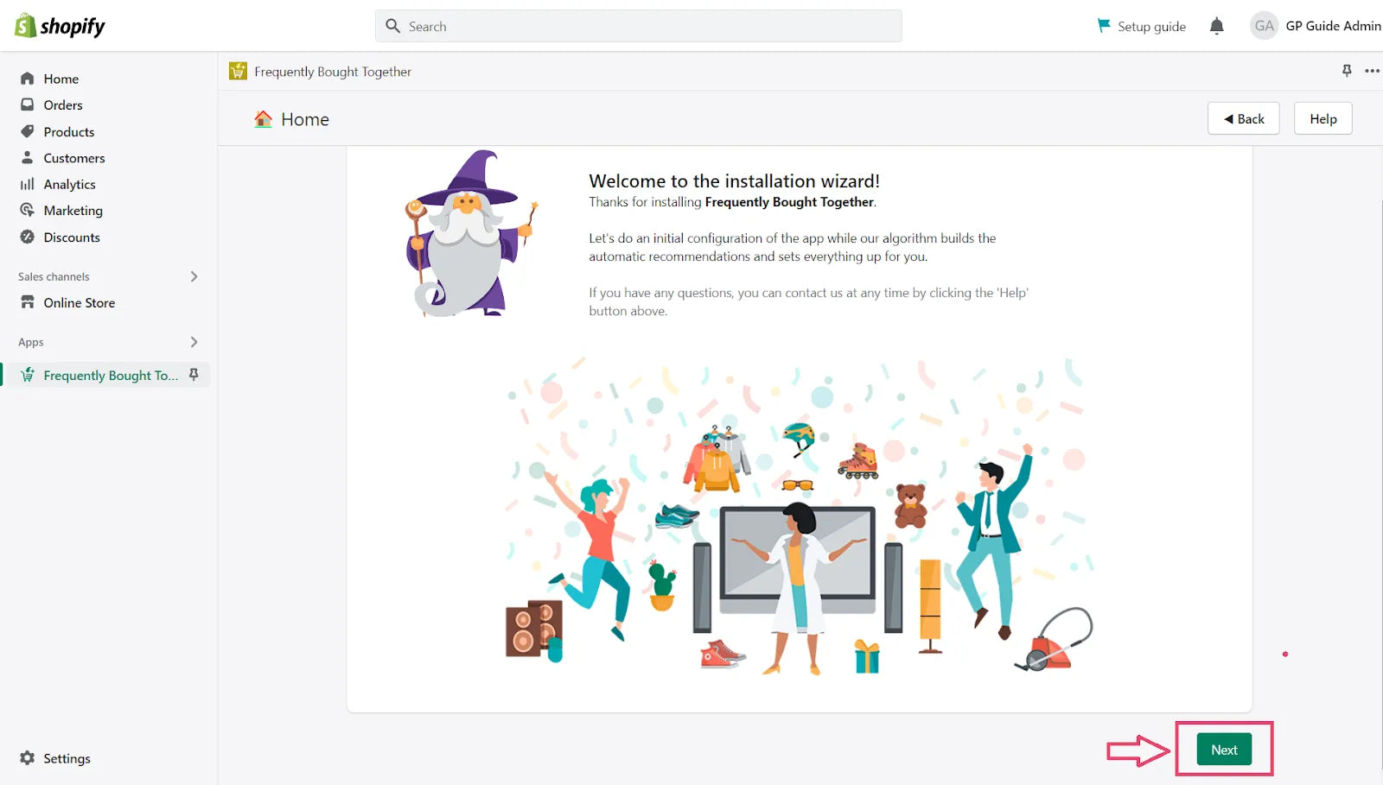Click the app header cart icon
The image size is (1383, 785).
[238, 71]
